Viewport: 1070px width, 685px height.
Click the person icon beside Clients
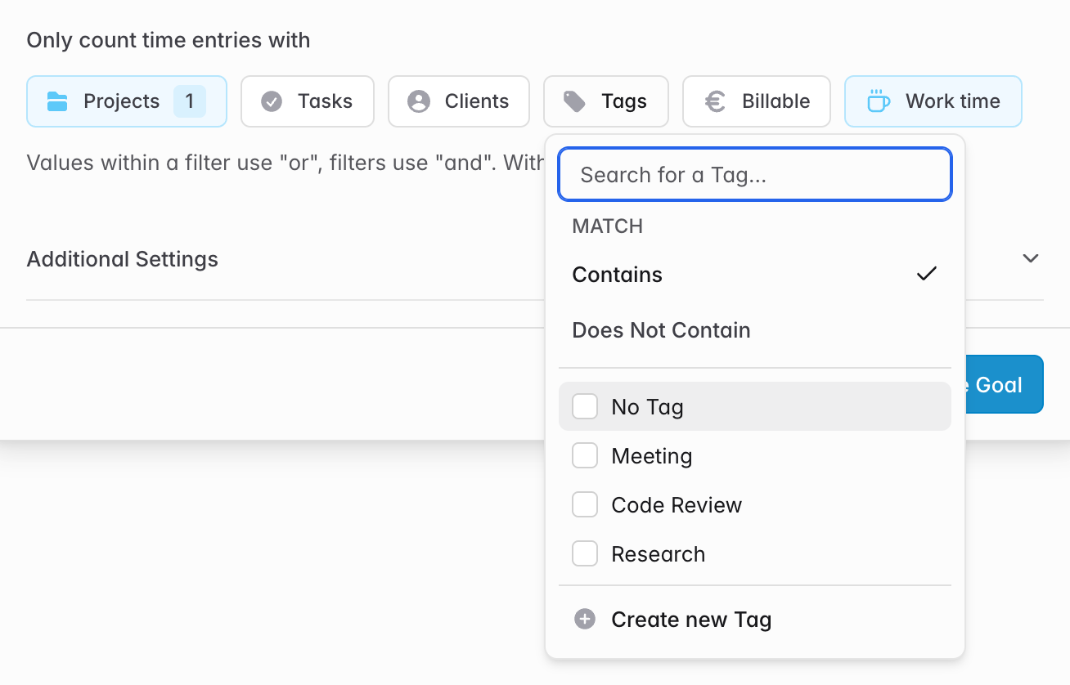pos(419,101)
